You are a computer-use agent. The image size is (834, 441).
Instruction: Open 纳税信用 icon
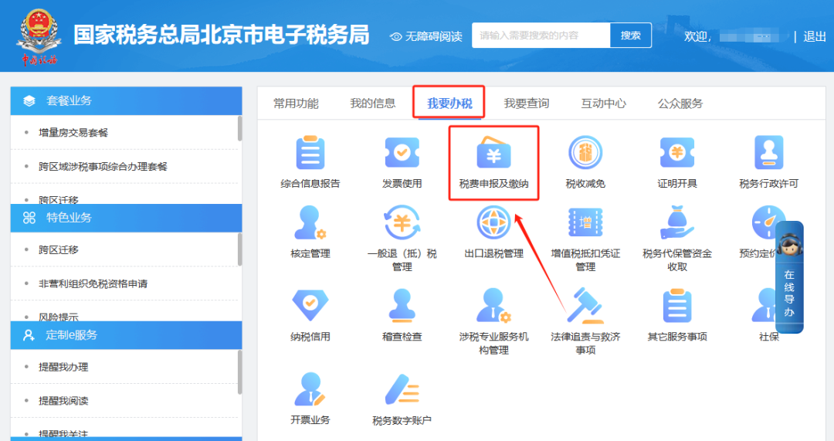coord(310,306)
